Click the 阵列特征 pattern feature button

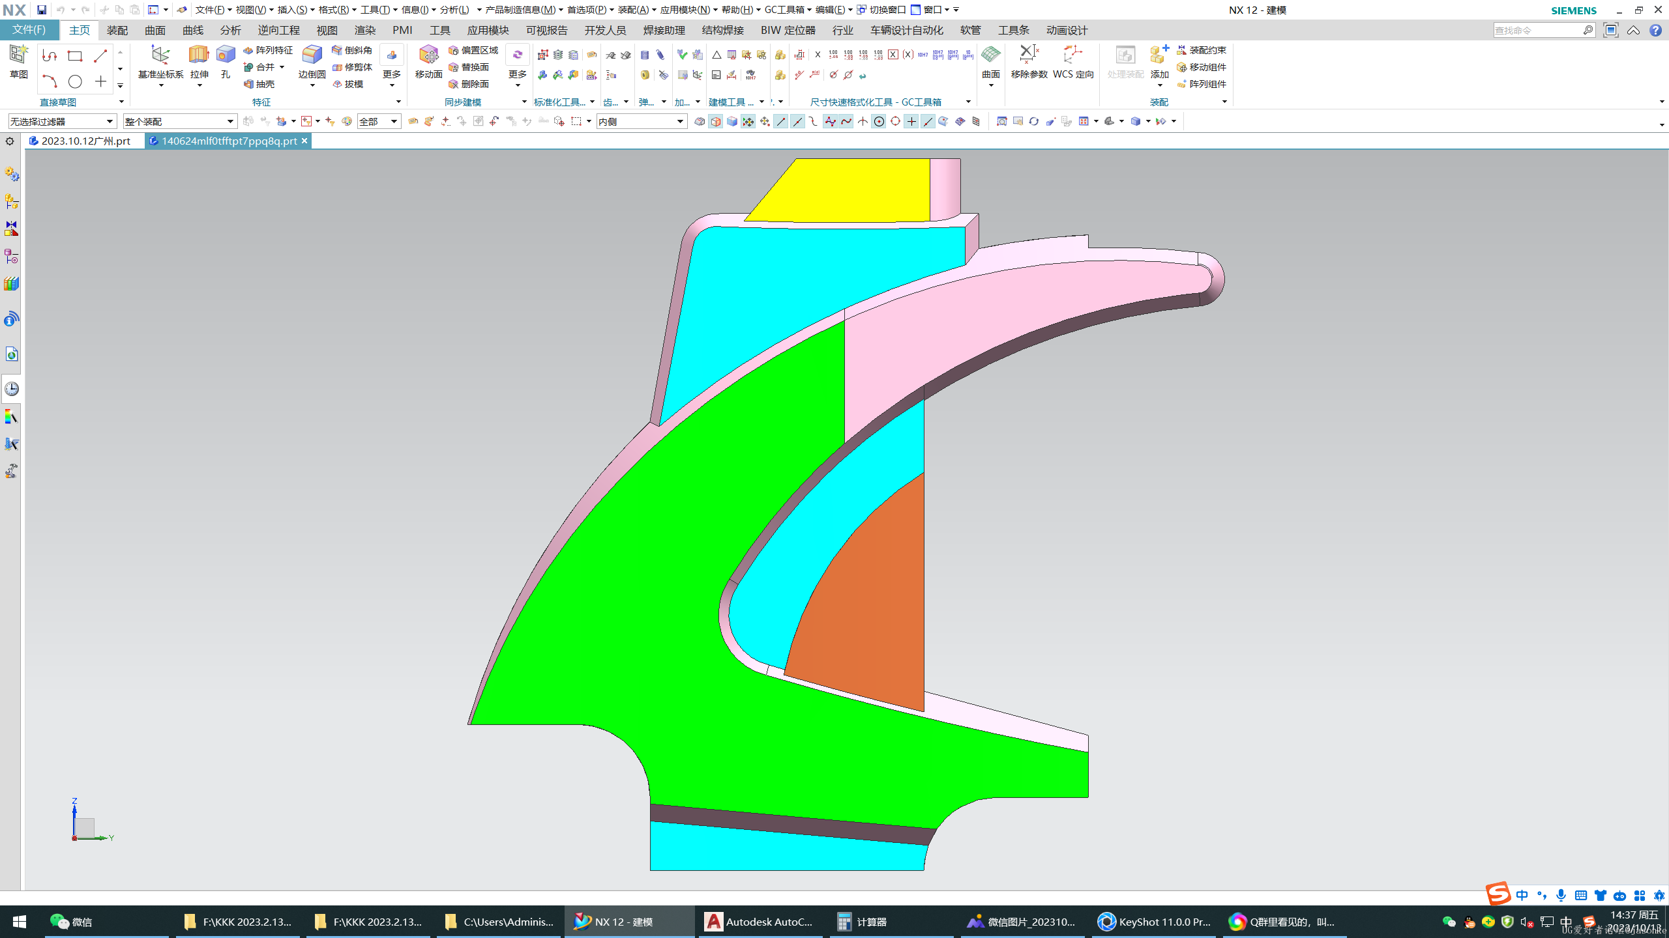click(x=268, y=50)
